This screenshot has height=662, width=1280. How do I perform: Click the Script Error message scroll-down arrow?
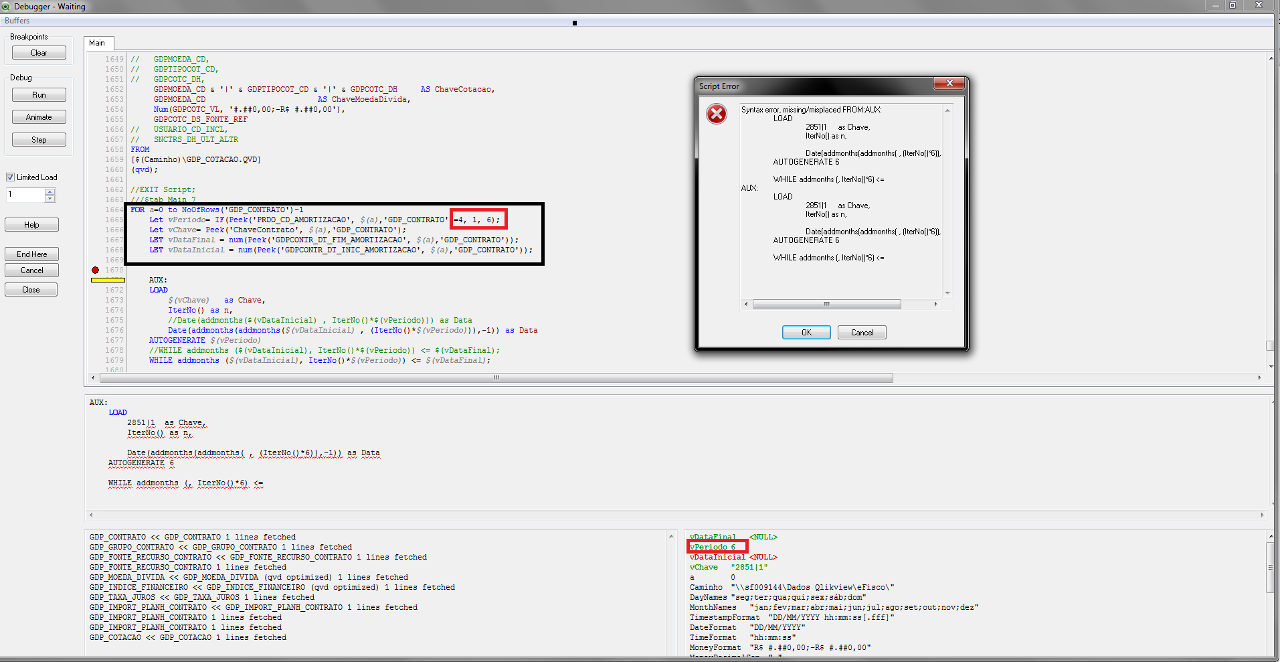click(x=947, y=293)
